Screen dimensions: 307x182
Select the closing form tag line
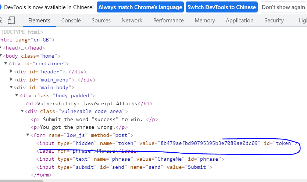[x=41, y=175]
